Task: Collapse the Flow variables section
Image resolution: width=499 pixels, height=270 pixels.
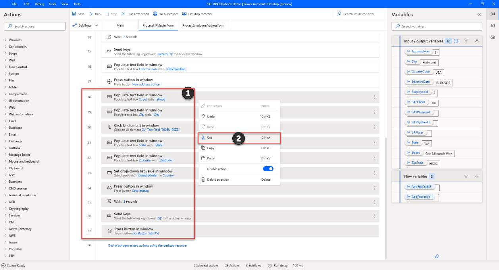Action: 477,176
